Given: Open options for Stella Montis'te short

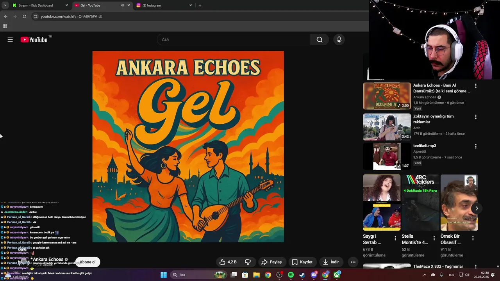Looking at the screenshot, I should [434, 238].
